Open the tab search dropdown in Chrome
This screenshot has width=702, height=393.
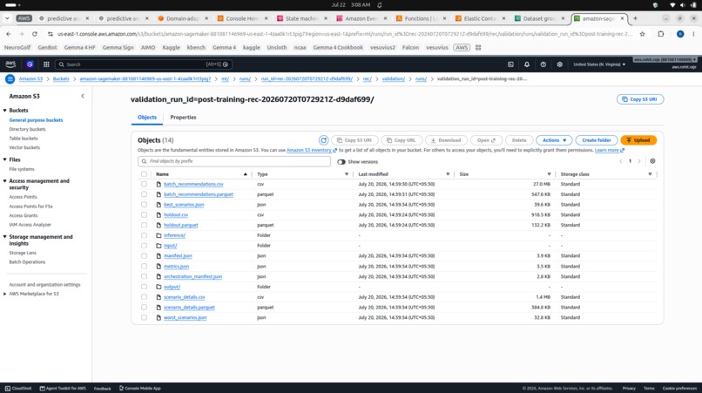7,18
